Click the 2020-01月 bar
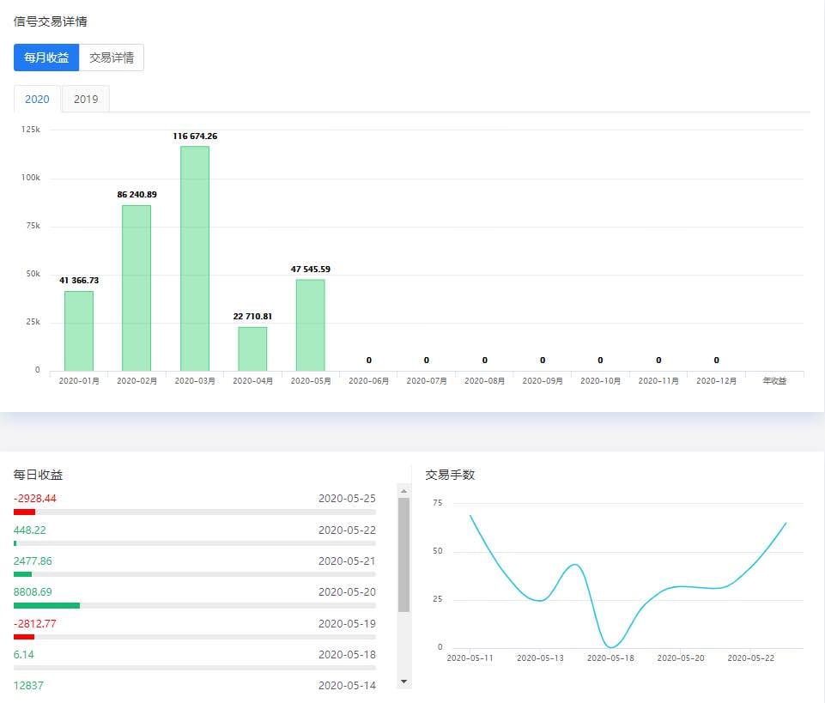The image size is (825, 703). tap(79, 331)
